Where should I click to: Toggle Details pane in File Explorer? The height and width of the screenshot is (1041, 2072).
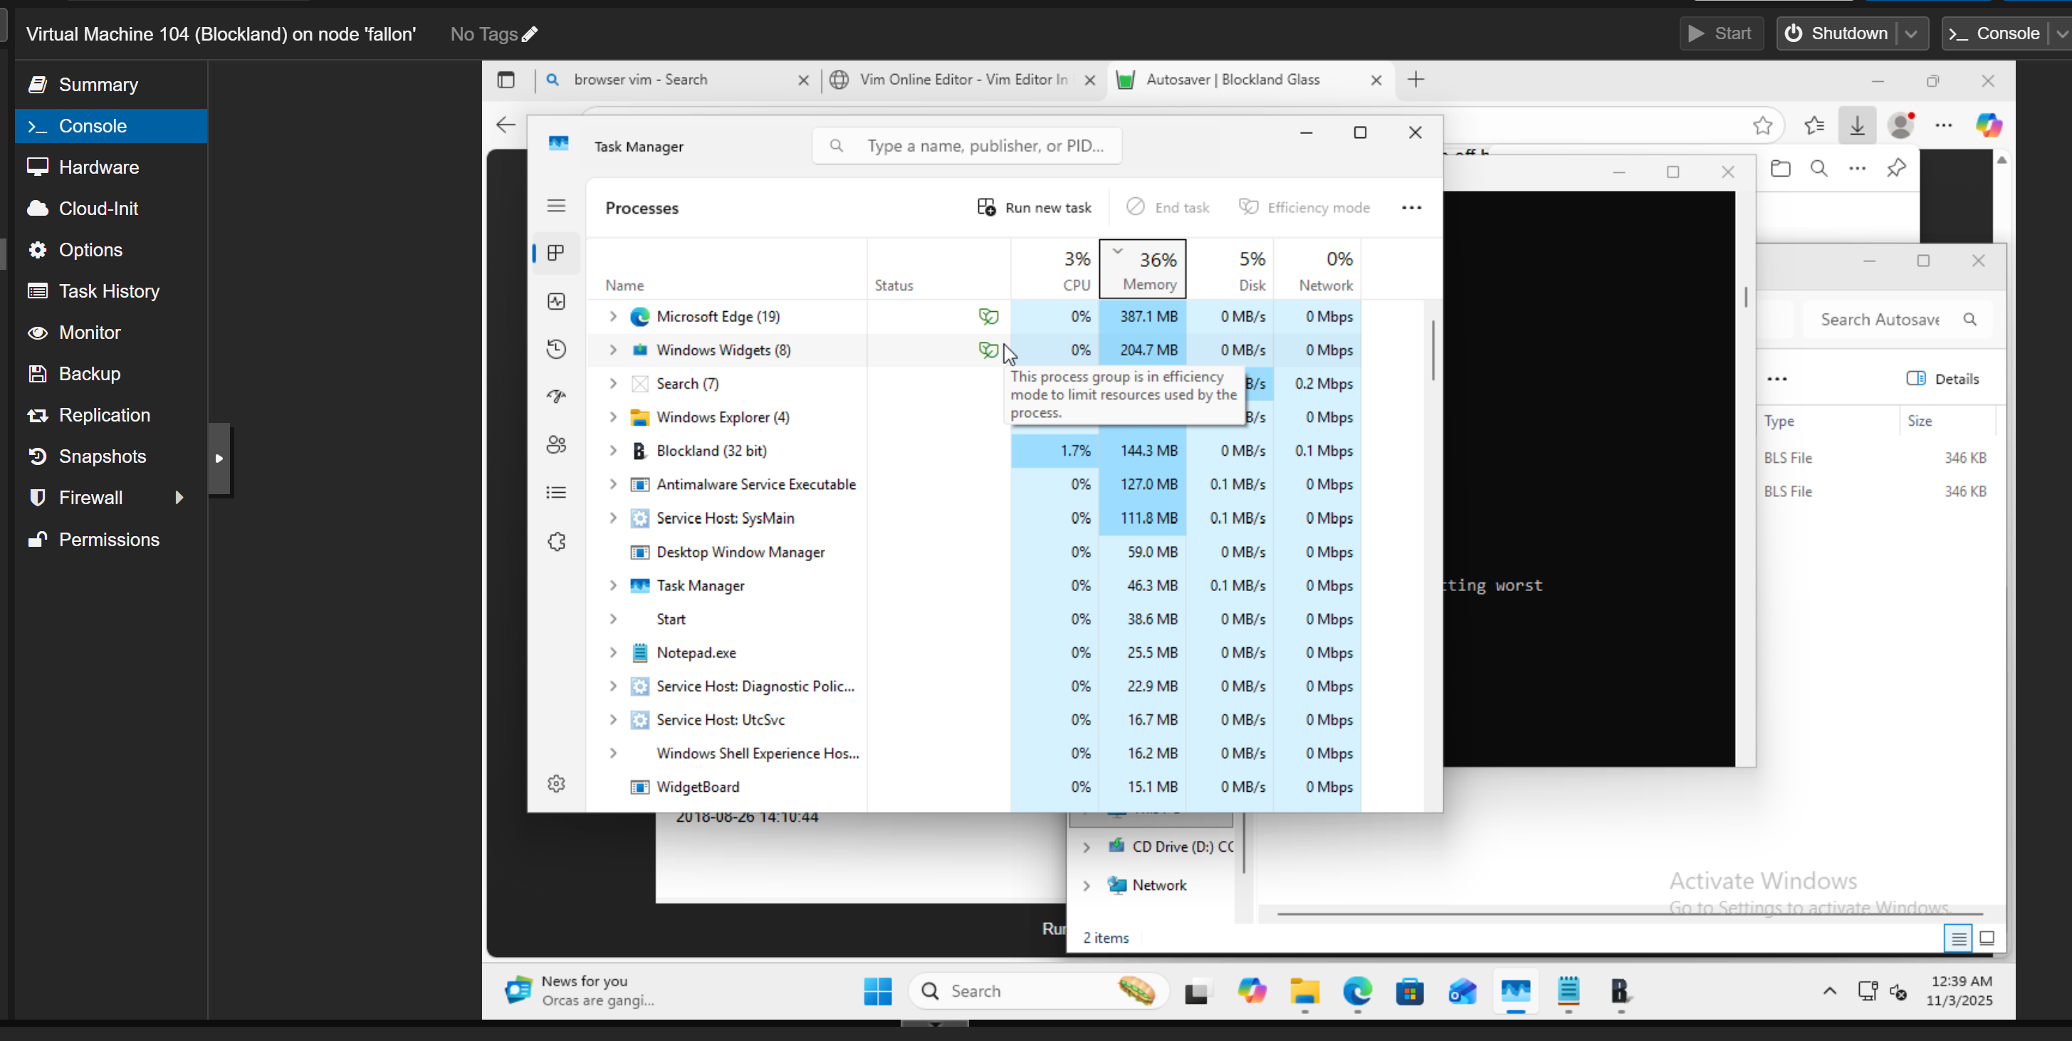click(x=1942, y=379)
